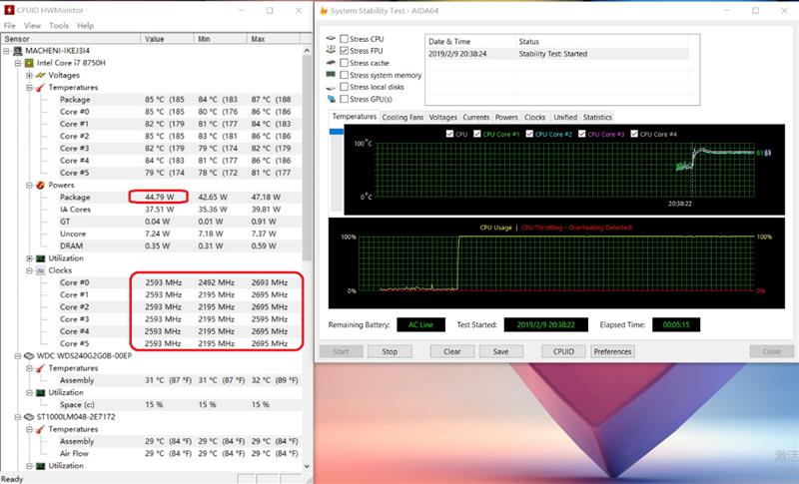Switch to the Voltages tab in AIDA64
Screen dimensions: 799x484
click(x=442, y=117)
